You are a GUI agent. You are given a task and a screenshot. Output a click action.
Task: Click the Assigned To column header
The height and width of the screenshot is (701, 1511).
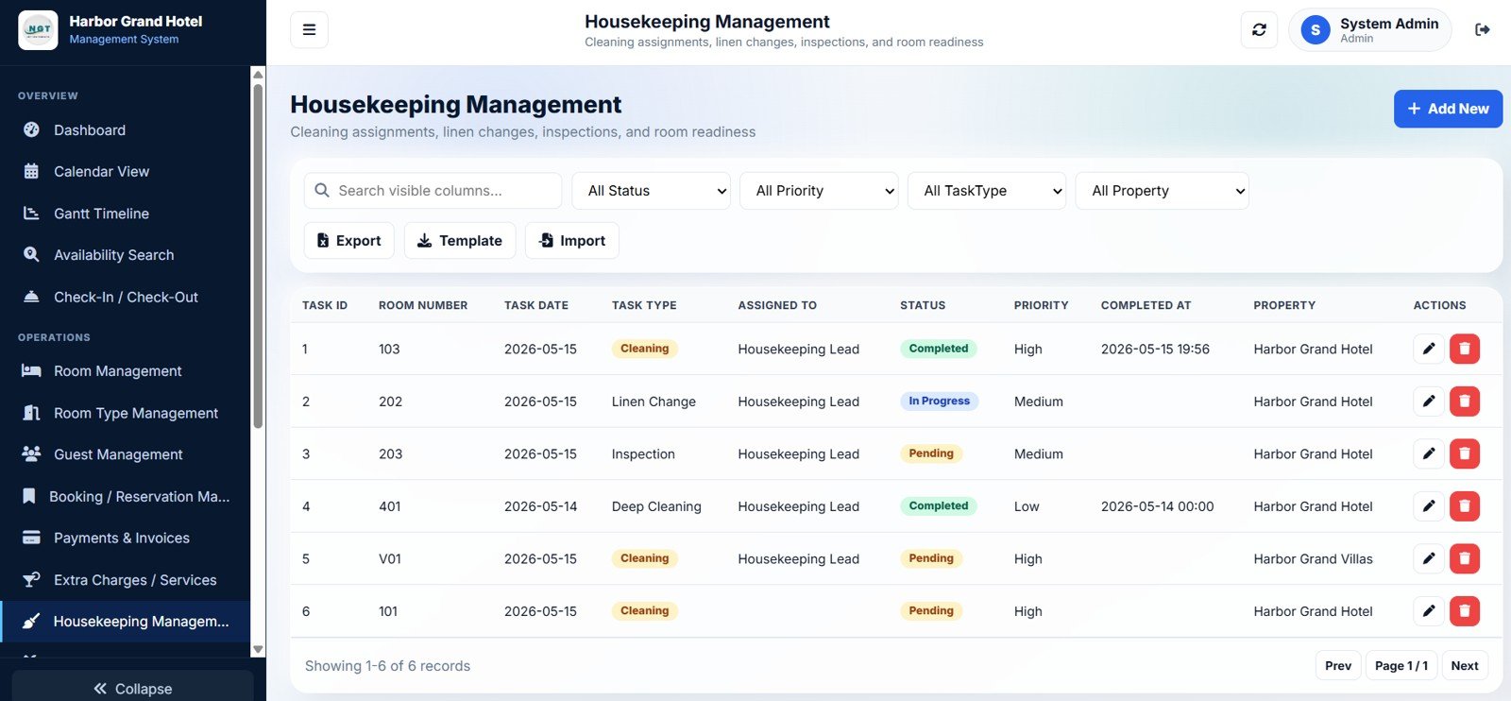coord(777,305)
